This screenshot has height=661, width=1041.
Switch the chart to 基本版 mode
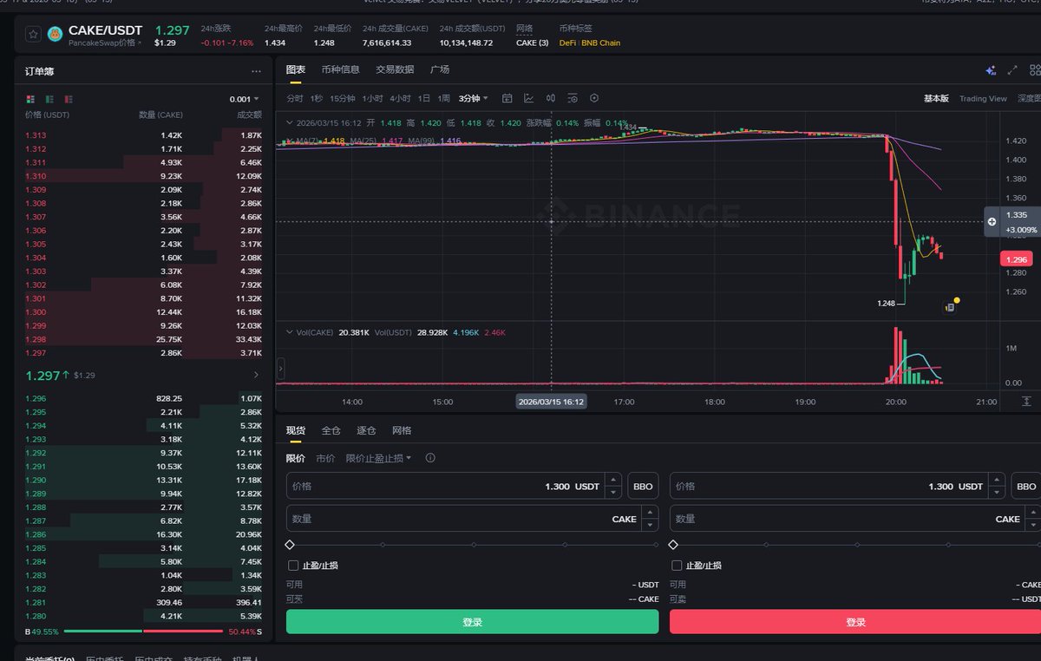[x=936, y=99]
